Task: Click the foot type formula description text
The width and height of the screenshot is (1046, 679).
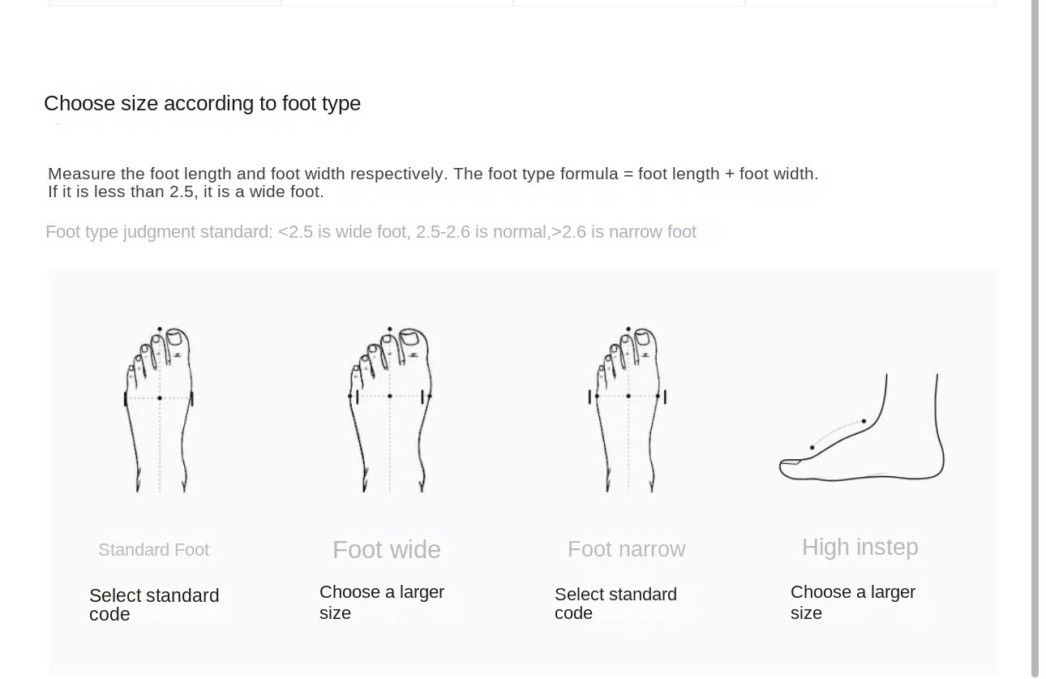Action: pos(433,183)
